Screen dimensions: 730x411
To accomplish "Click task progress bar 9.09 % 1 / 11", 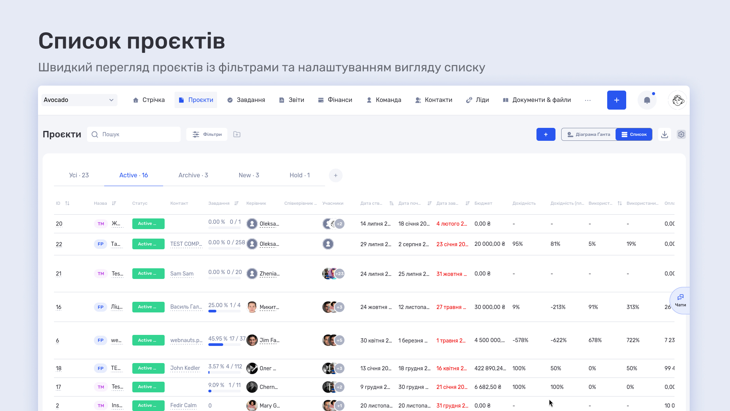I will click(224, 391).
